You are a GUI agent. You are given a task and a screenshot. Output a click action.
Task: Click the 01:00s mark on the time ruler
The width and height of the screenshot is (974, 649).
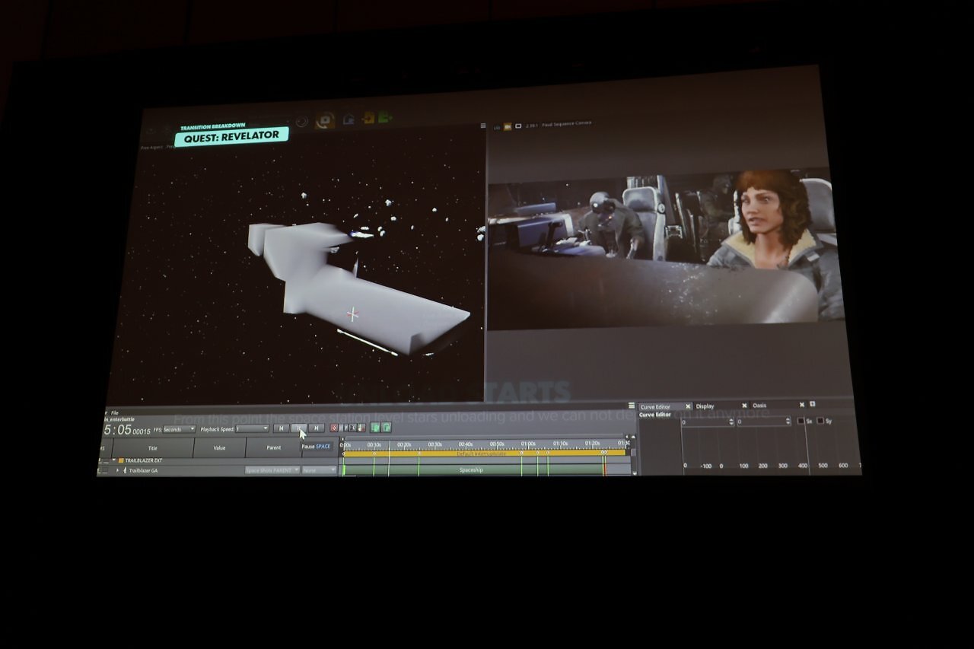528,444
